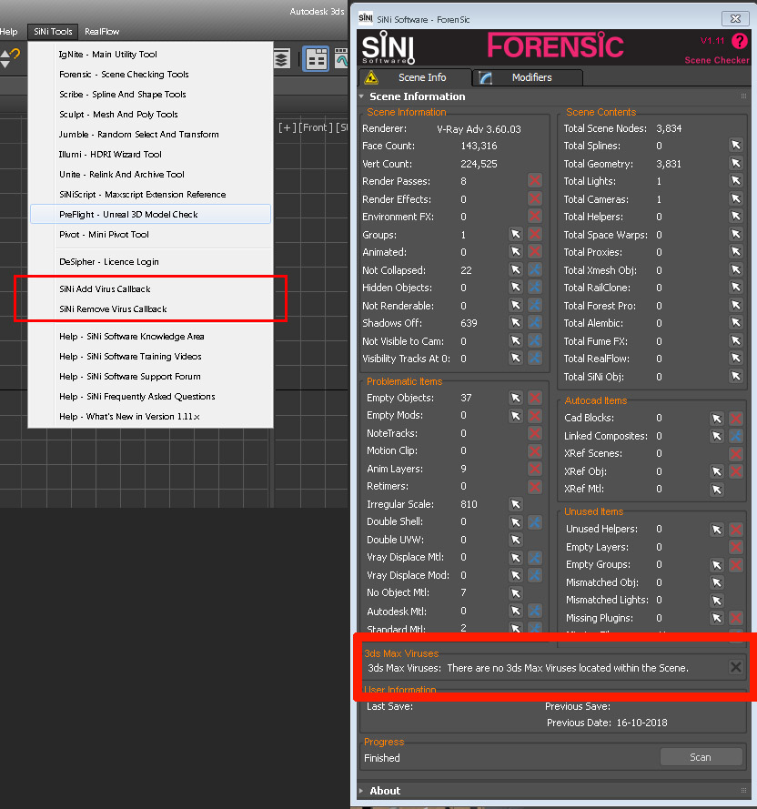
Task: Select Total Geometry objects with arrow icon
Action: click(735, 164)
